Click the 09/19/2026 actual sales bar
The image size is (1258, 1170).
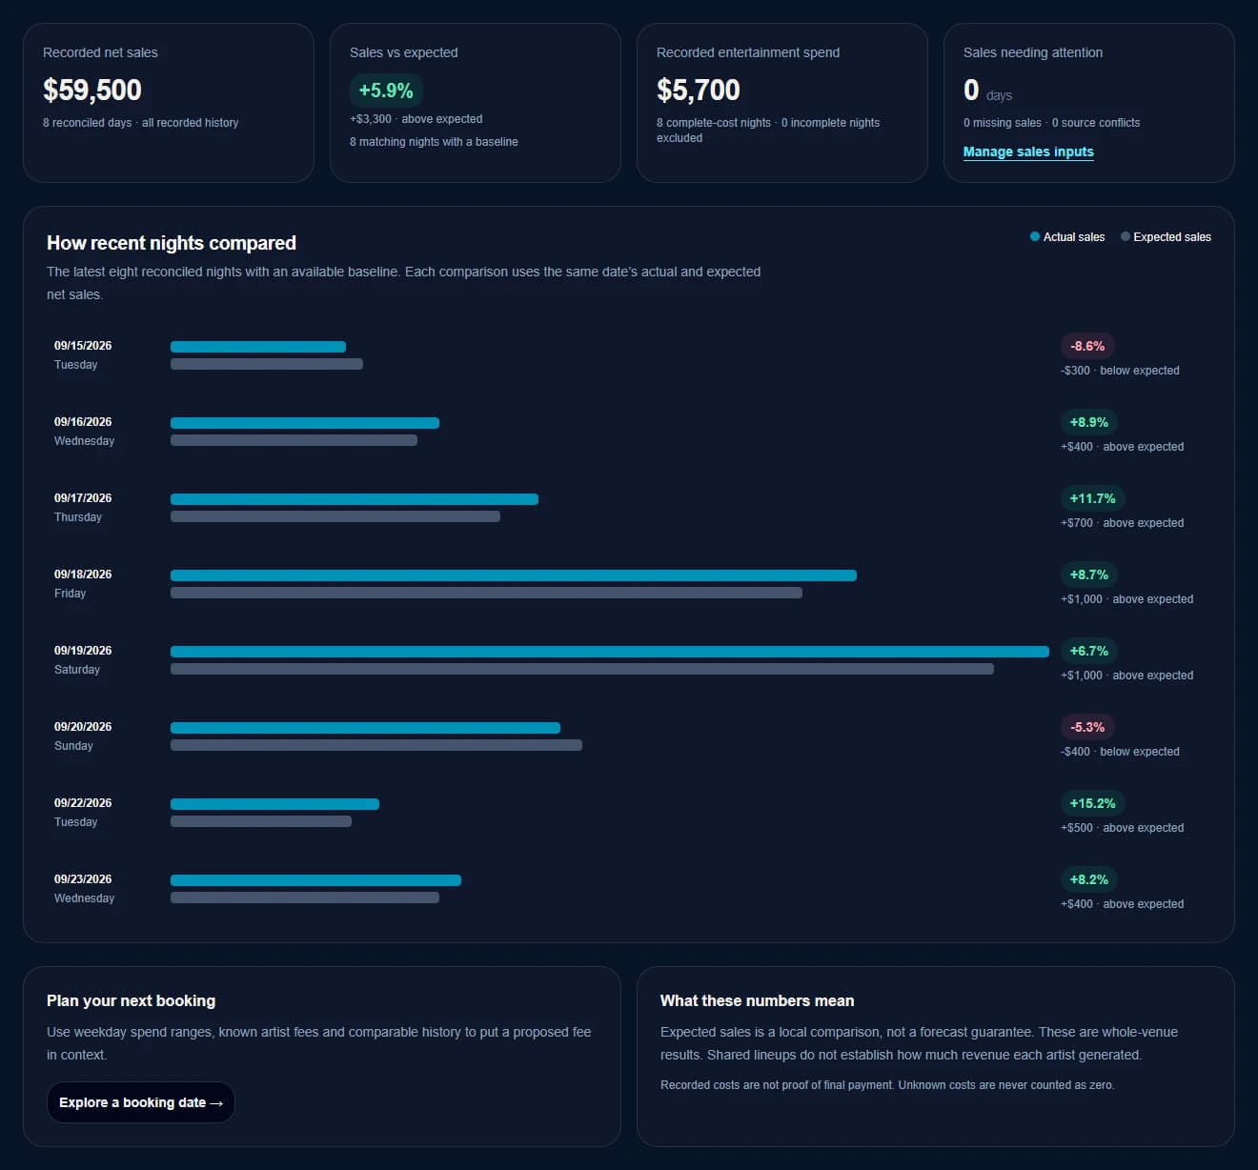(610, 652)
